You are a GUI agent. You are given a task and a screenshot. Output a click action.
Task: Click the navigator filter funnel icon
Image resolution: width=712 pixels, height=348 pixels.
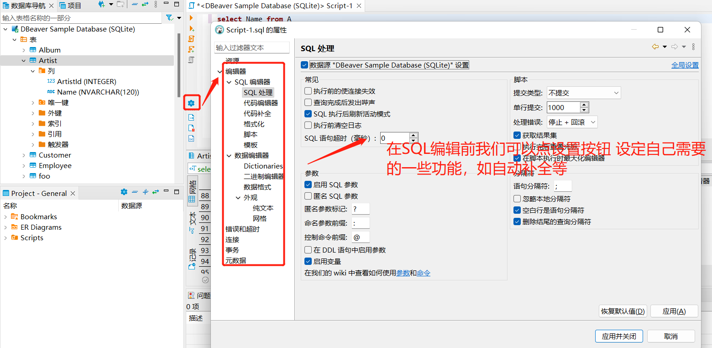click(x=169, y=18)
